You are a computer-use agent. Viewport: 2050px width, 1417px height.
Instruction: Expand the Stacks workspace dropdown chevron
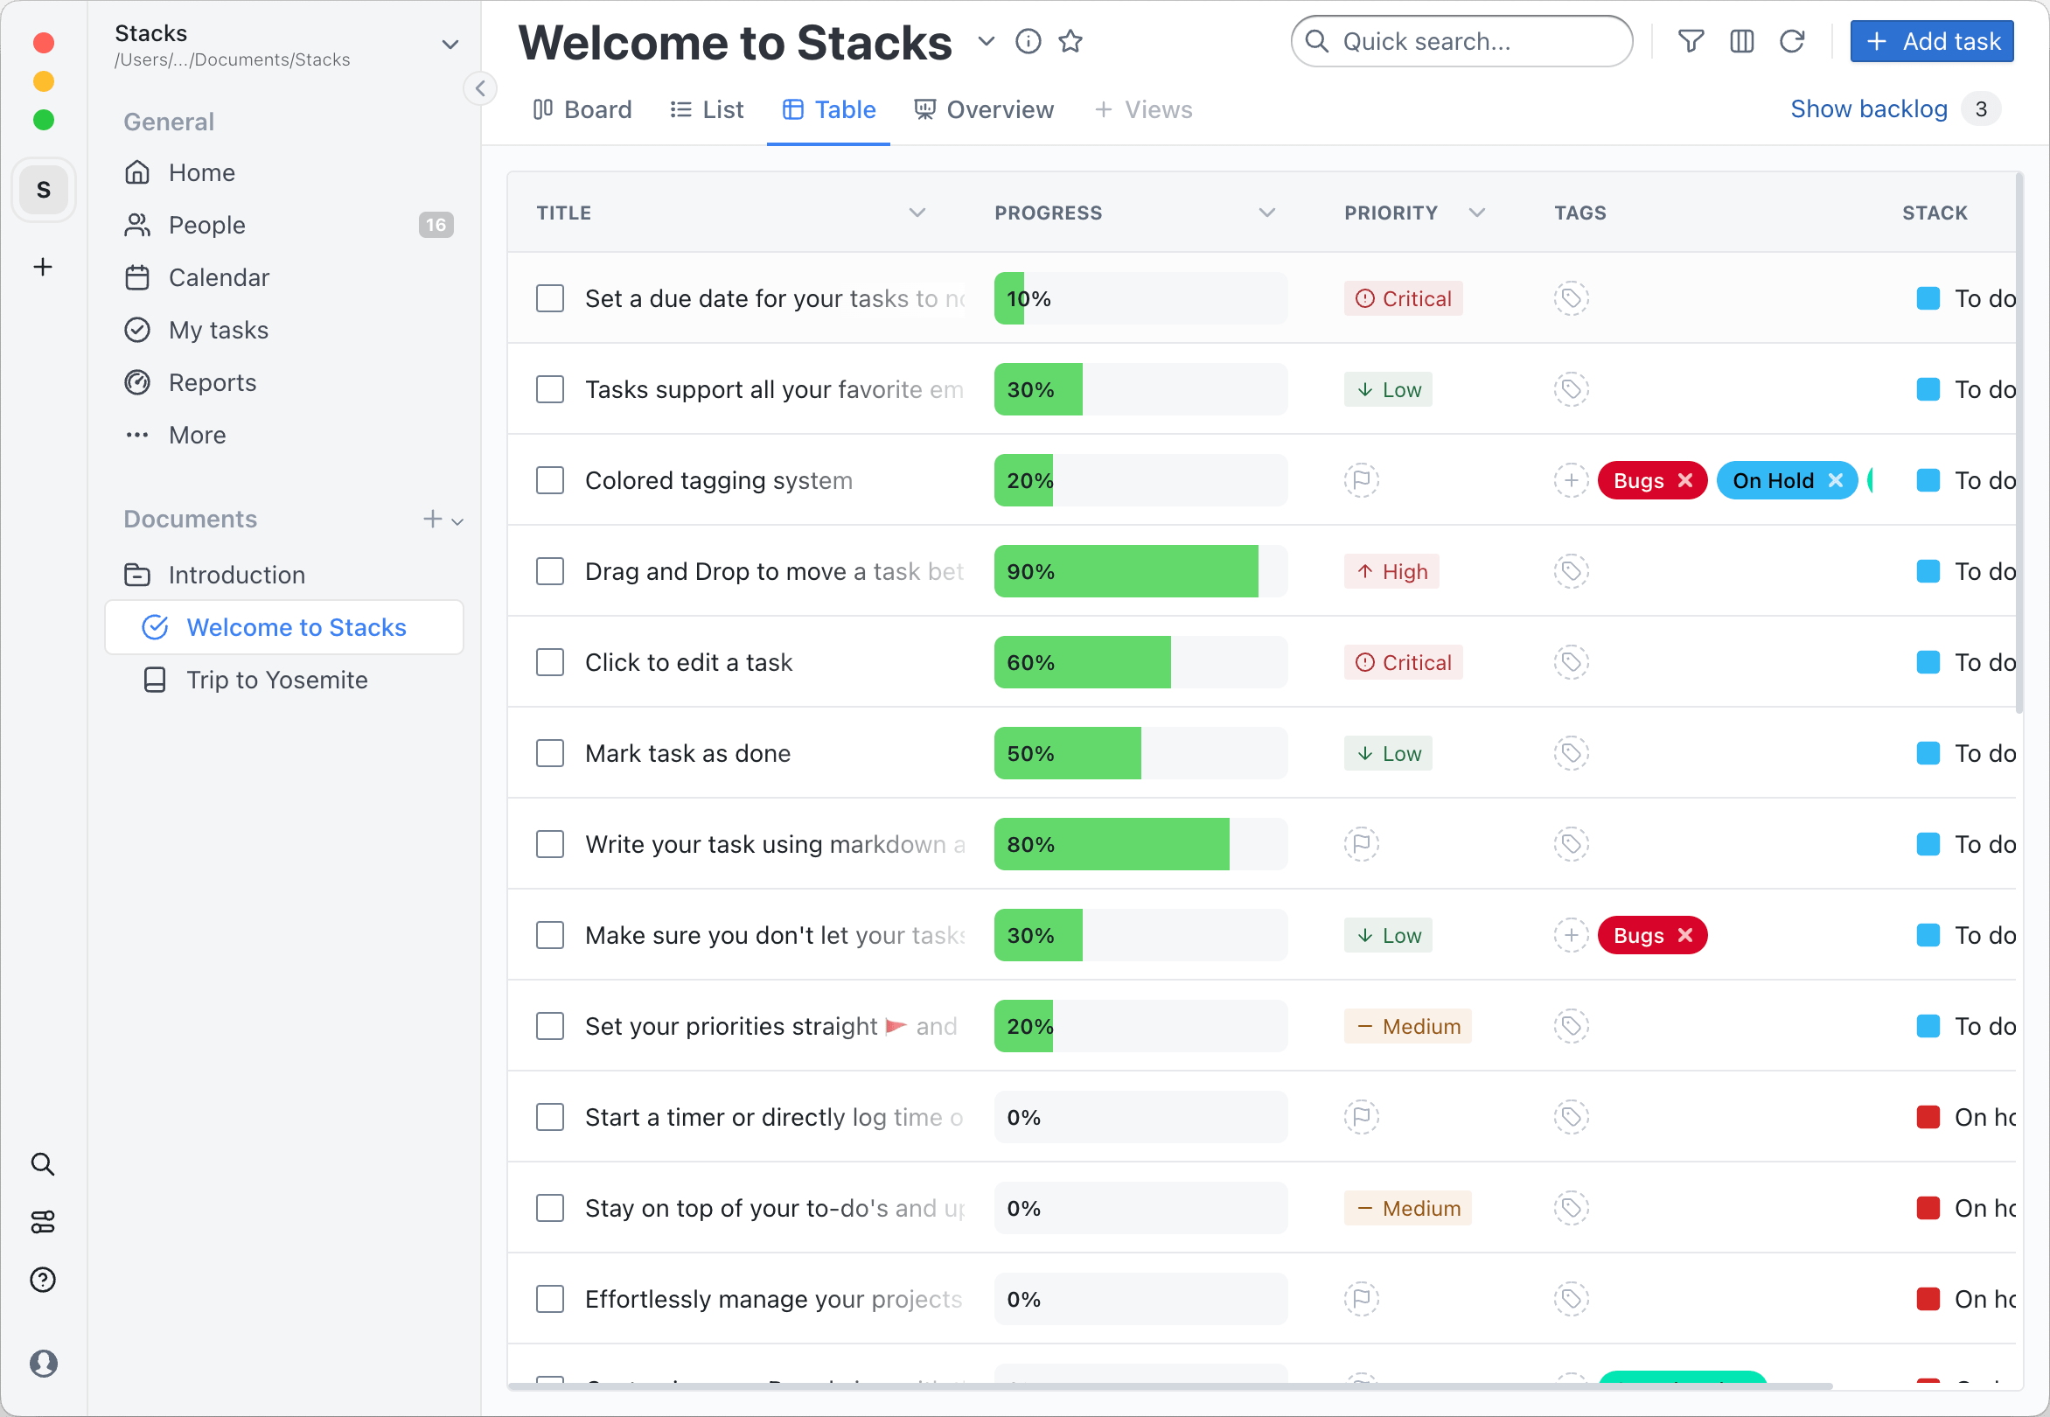[450, 45]
